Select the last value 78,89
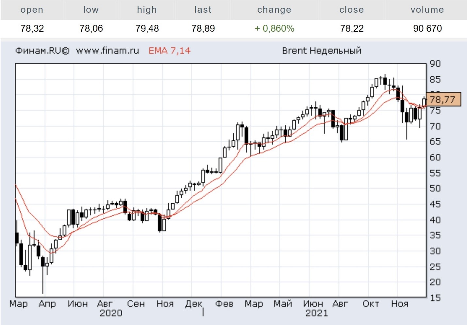The height and width of the screenshot is (325, 467). (203, 29)
